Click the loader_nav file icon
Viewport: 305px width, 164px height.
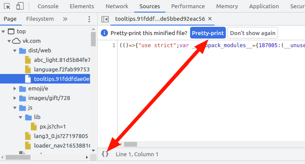[x=28, y=145]
